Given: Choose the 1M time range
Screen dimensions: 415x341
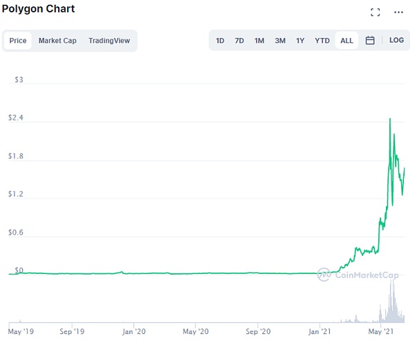Looking at the screenshot, I should point(259,41).
